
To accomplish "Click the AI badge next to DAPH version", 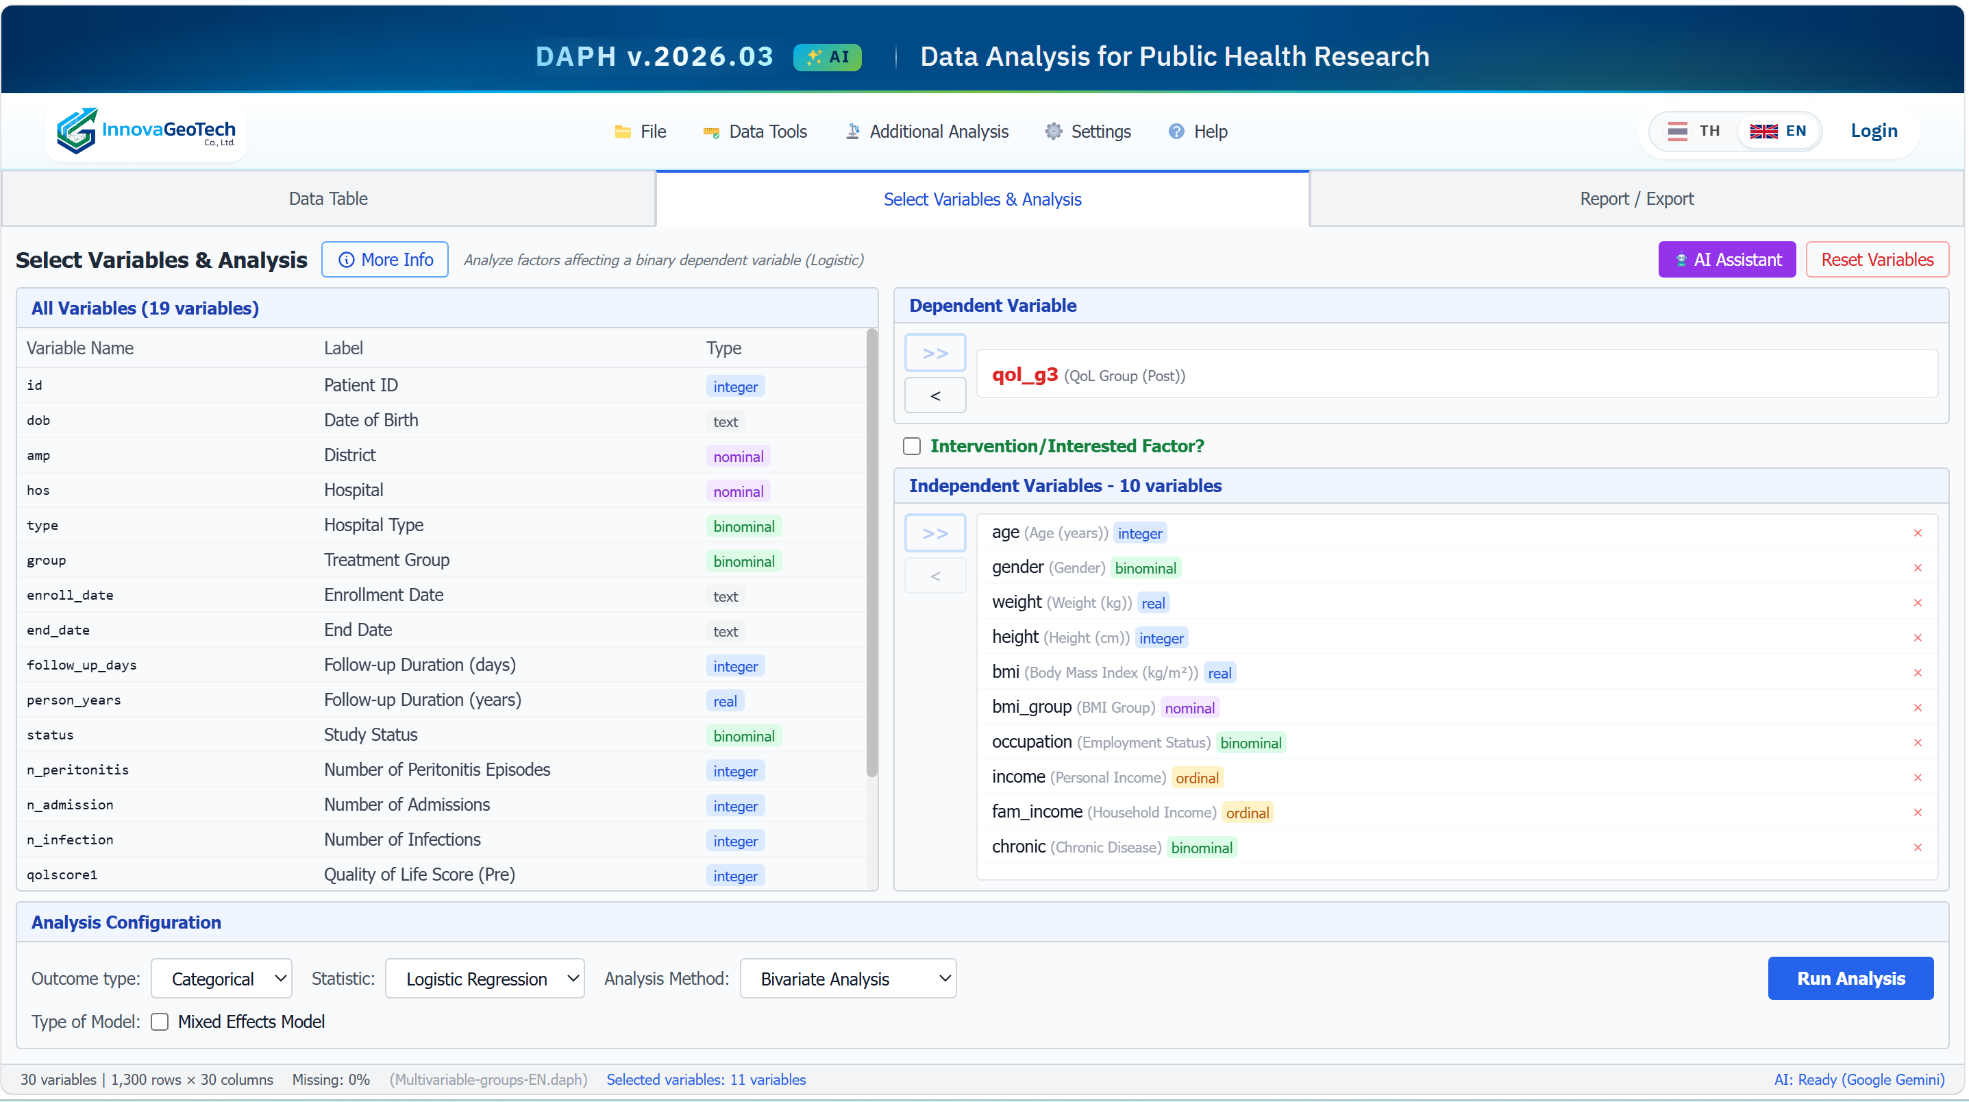I will [x=827, y=57].
